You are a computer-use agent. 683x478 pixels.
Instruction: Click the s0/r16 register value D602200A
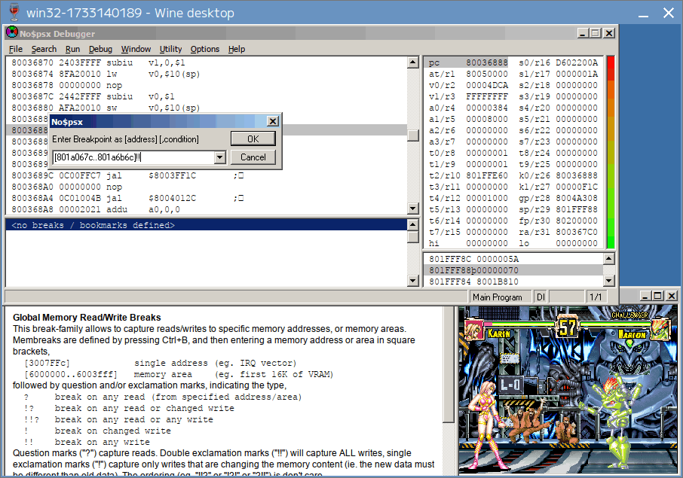tap(577, 62)
